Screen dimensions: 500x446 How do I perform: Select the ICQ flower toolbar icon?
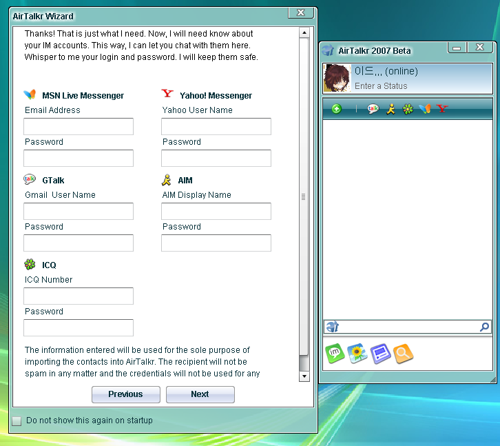click(x=408, y=109)
